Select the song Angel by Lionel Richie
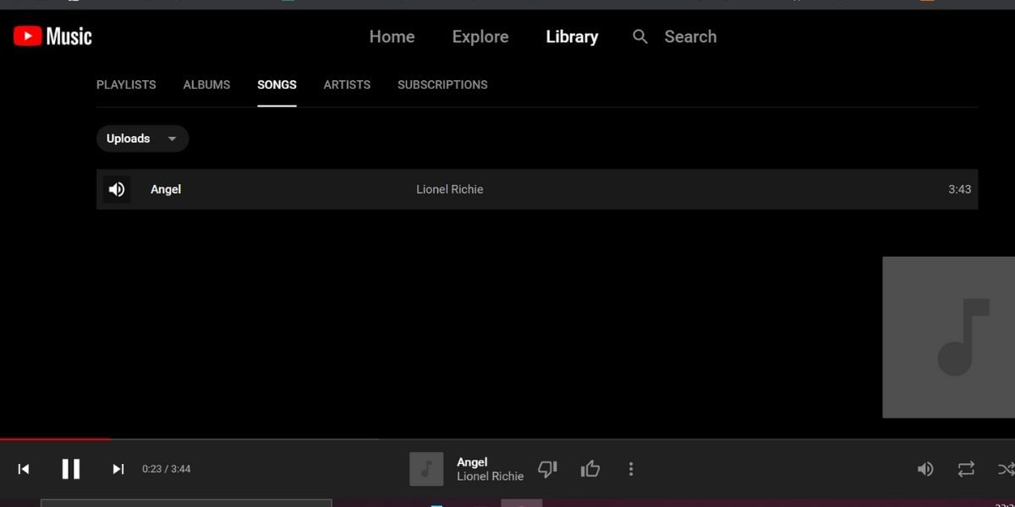The image size is (1015, 507). pos(166,189)
